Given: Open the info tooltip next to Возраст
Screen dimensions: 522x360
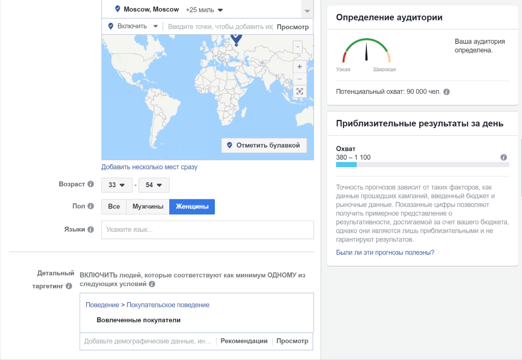Looking at the screenshot, I should 91,184.
